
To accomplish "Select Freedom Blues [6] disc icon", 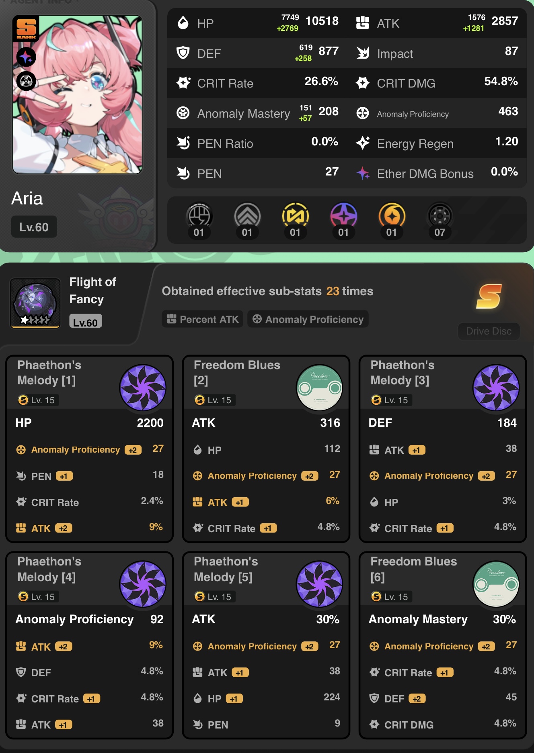I will tap(496, 584).
